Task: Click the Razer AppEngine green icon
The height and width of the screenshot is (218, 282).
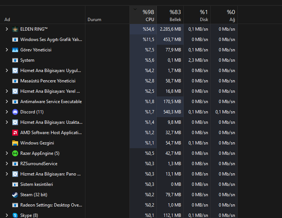Action: tap(15, 153)
